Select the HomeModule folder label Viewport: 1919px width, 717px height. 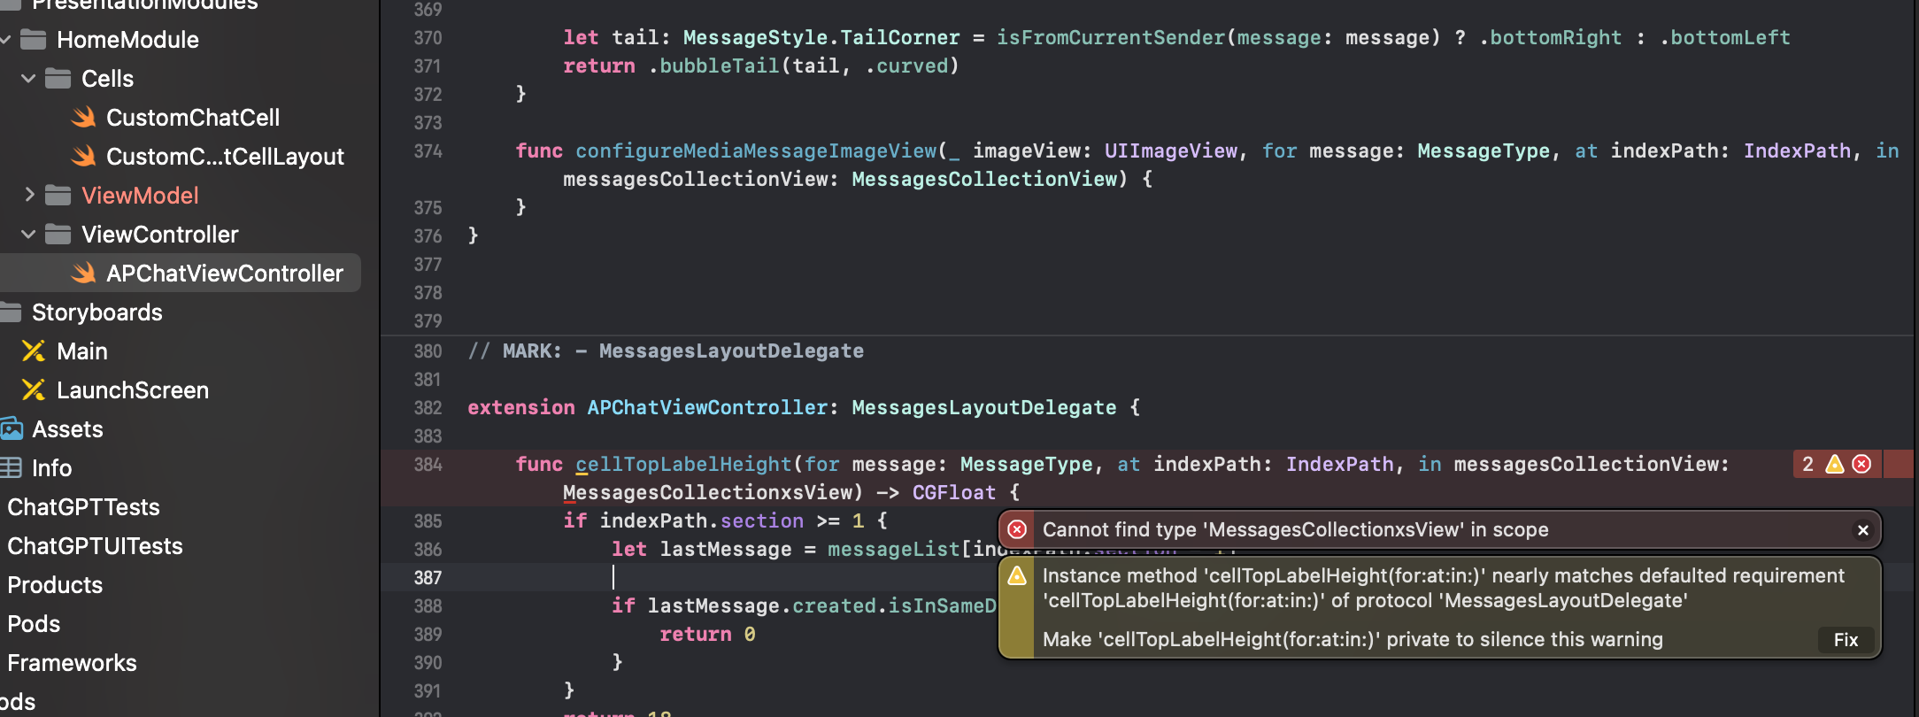tap(127, 40)
